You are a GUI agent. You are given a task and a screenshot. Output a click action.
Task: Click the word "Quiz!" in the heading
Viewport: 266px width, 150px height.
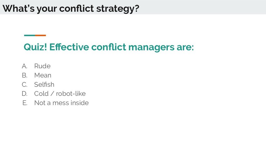pyautogui.click(x=35, y=47)
